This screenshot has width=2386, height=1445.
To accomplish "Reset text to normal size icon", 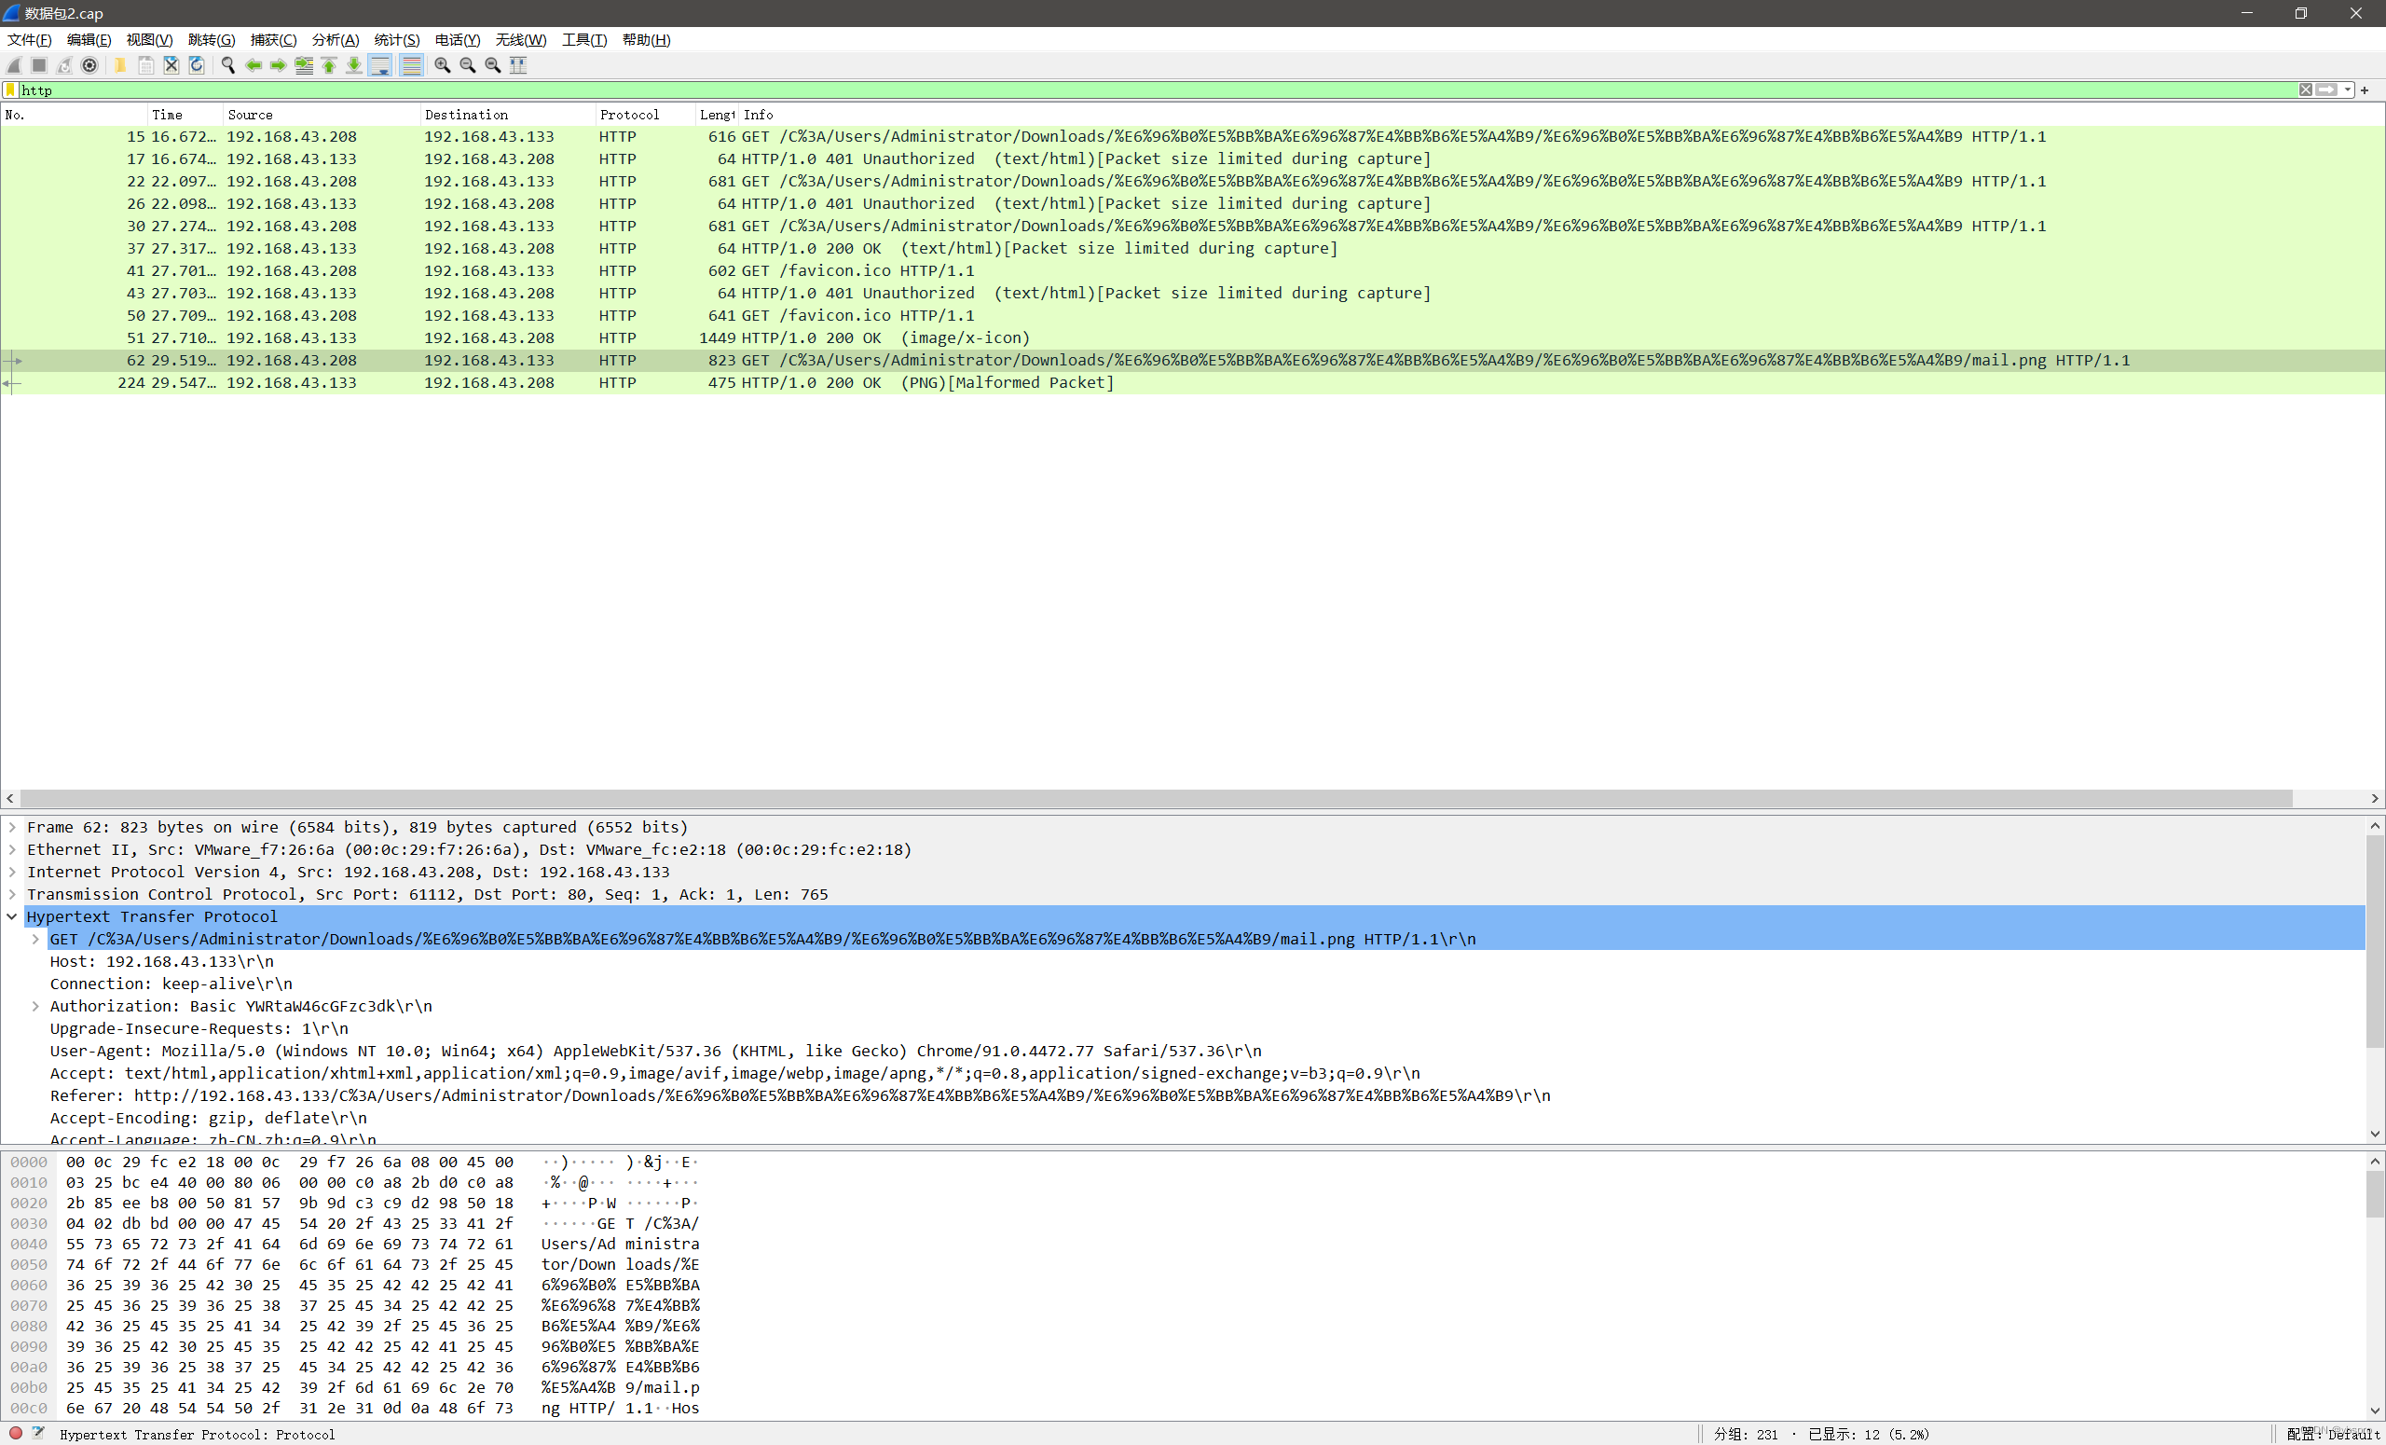I will click(493, 65).
